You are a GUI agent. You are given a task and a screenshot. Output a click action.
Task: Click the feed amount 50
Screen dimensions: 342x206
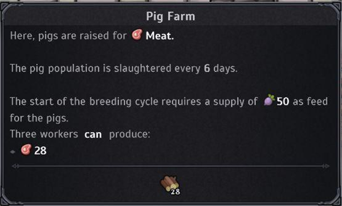283,101
